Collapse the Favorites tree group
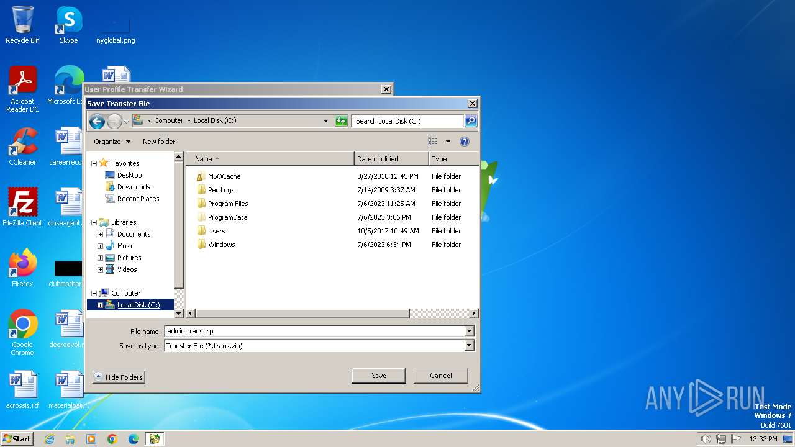 [x=94, y=163]
